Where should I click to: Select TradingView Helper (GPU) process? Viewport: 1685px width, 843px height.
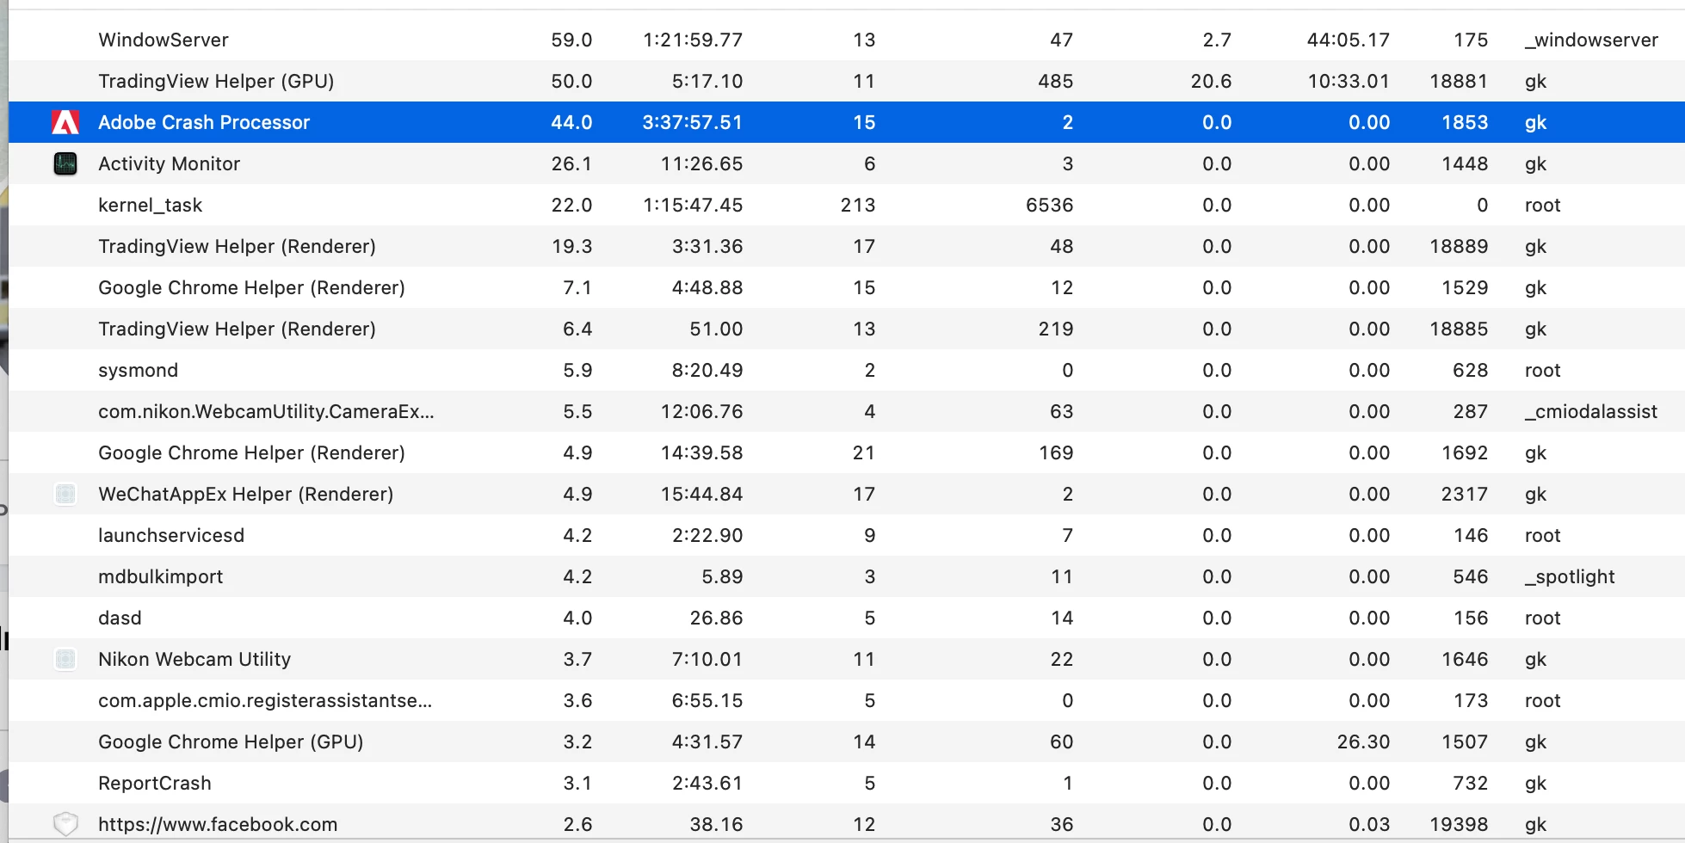pos(847,81)
